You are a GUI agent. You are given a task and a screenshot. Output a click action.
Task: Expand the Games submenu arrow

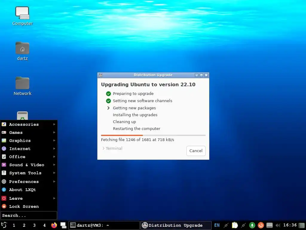click(x=54, y=132)
